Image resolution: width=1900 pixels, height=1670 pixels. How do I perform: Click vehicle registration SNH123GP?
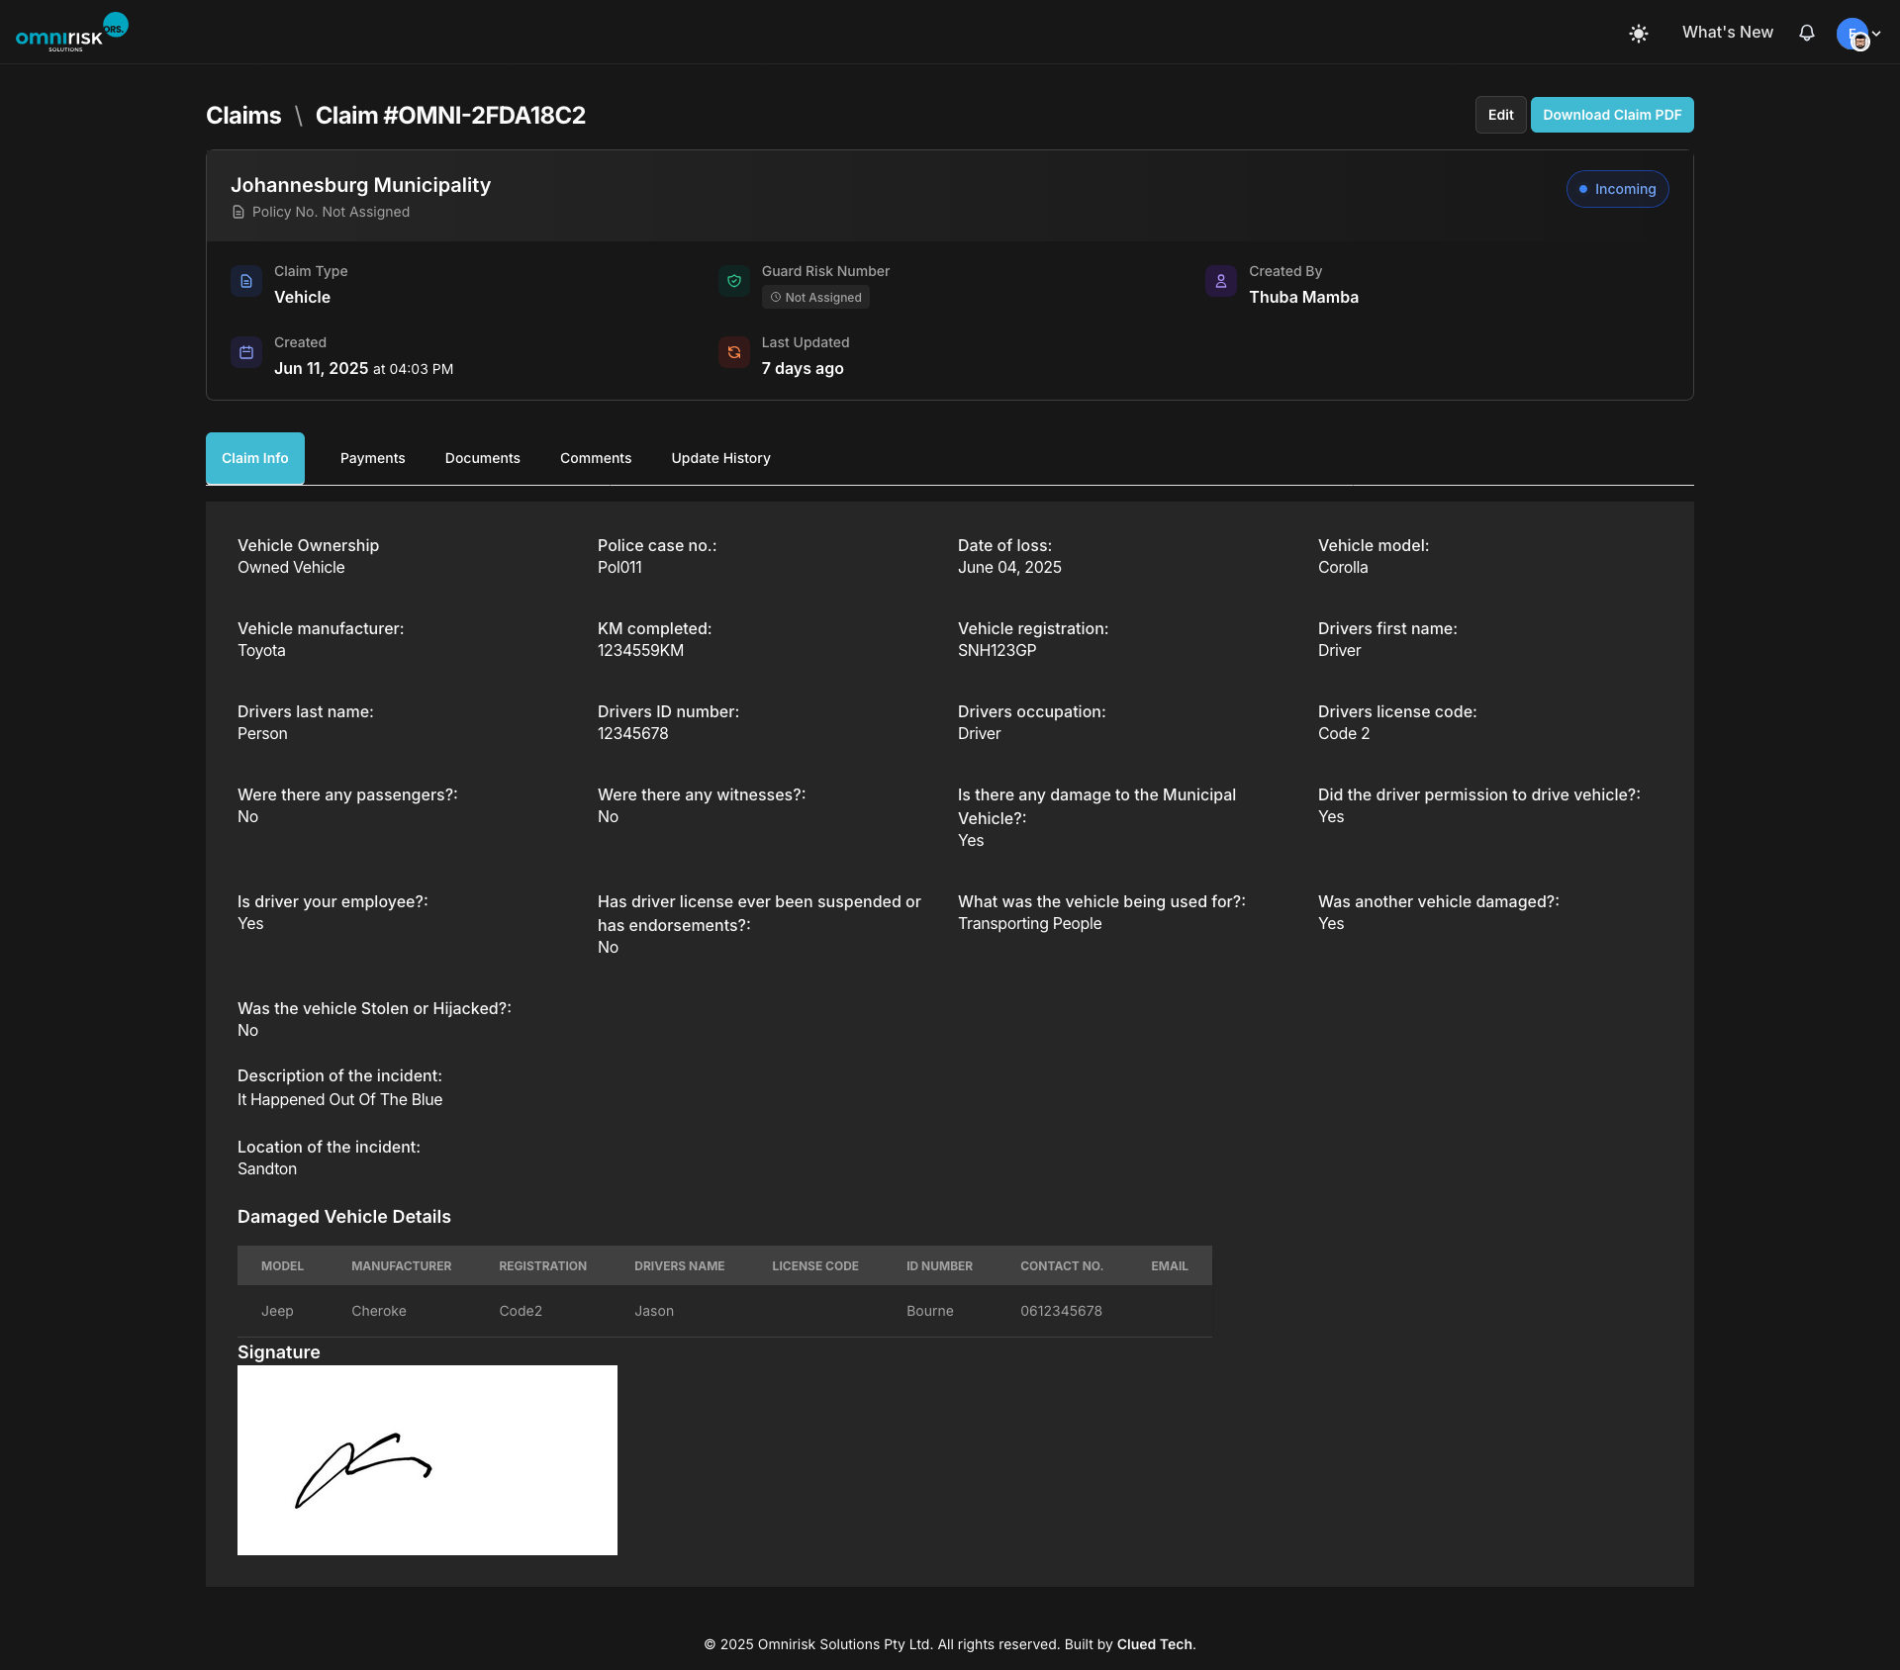click(x=997, y=650)
